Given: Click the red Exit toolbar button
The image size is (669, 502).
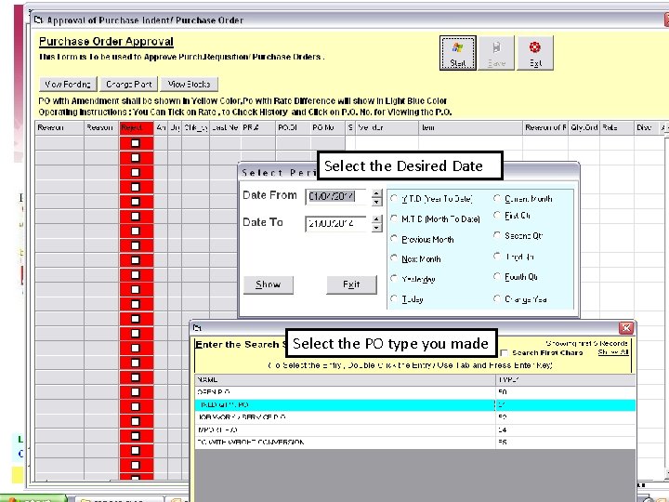Looking at the screenshot, I should [x=535, y=53].
